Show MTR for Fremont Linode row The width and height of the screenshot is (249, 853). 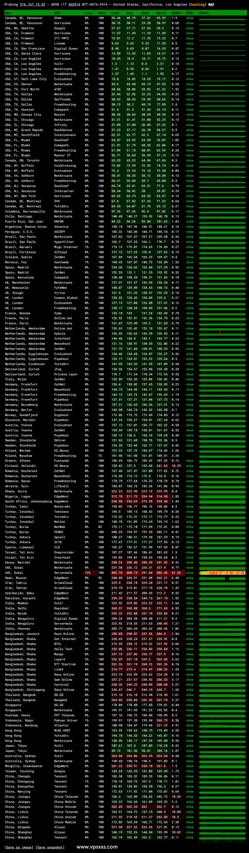190,43
